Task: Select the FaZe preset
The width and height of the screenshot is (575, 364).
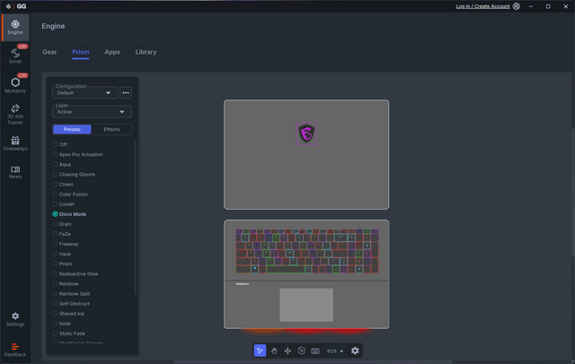Action: [62, 234]
